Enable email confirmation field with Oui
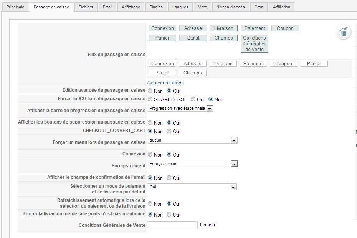 [169, 178]
